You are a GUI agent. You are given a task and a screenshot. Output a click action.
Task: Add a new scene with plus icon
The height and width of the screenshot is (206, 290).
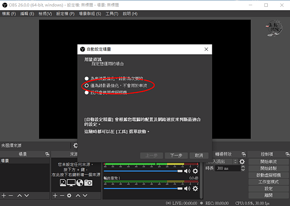(4, 195)
